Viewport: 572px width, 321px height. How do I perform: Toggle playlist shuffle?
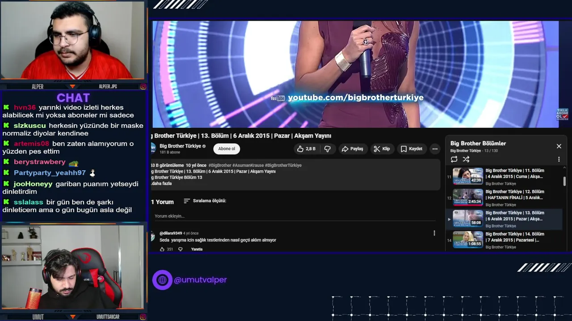(466, 159)
